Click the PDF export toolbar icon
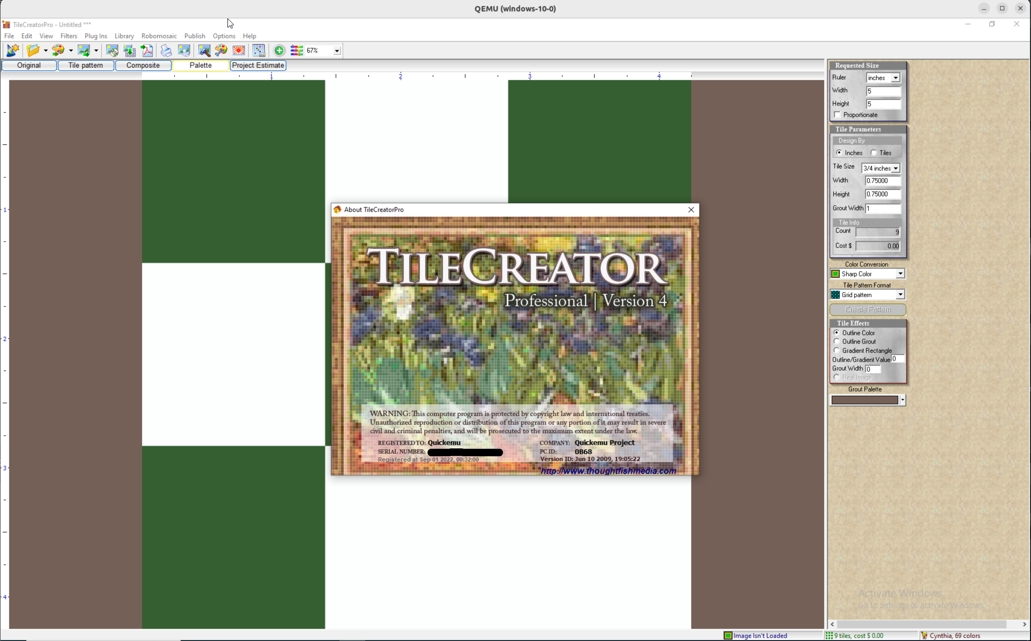Viewport: 1031px width, 641px height. pos(147,50)
